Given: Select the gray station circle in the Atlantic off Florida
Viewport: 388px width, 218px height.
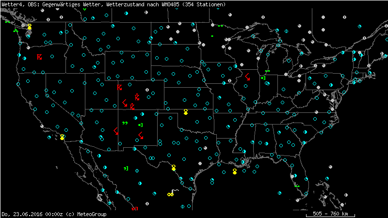Looking at the screenshot, I should 330,167.
